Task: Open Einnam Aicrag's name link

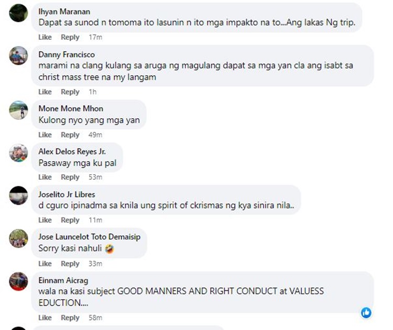Action: pyautogui.click(x=63, y=280)
